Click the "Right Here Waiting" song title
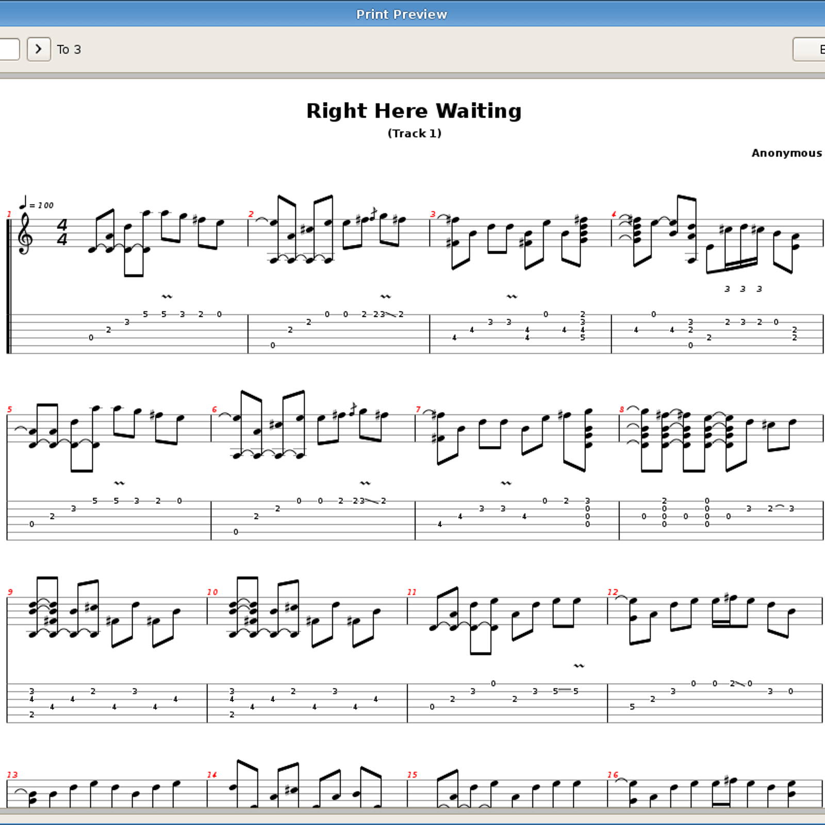 click(x=414, y=111)
